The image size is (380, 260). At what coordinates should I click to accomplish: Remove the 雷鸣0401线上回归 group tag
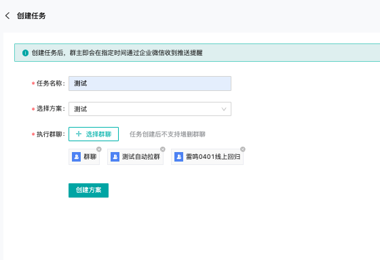coord(243,149)
